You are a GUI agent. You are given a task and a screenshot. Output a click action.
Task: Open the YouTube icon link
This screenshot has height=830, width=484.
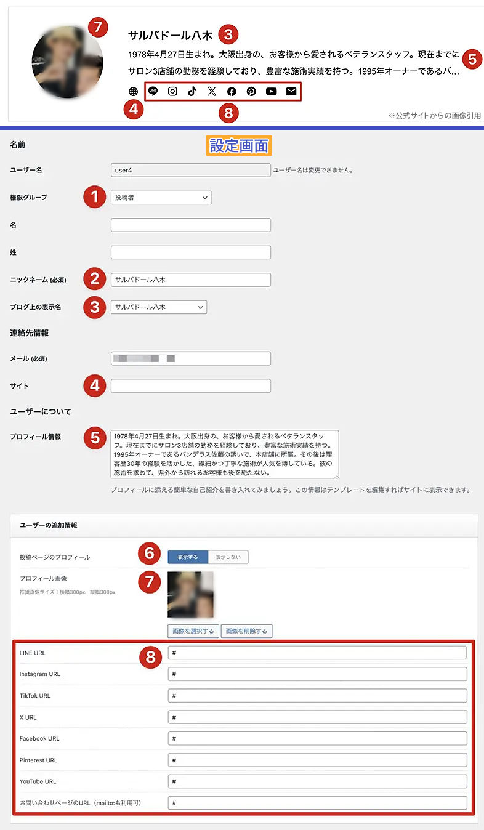[x=271, y=91]
